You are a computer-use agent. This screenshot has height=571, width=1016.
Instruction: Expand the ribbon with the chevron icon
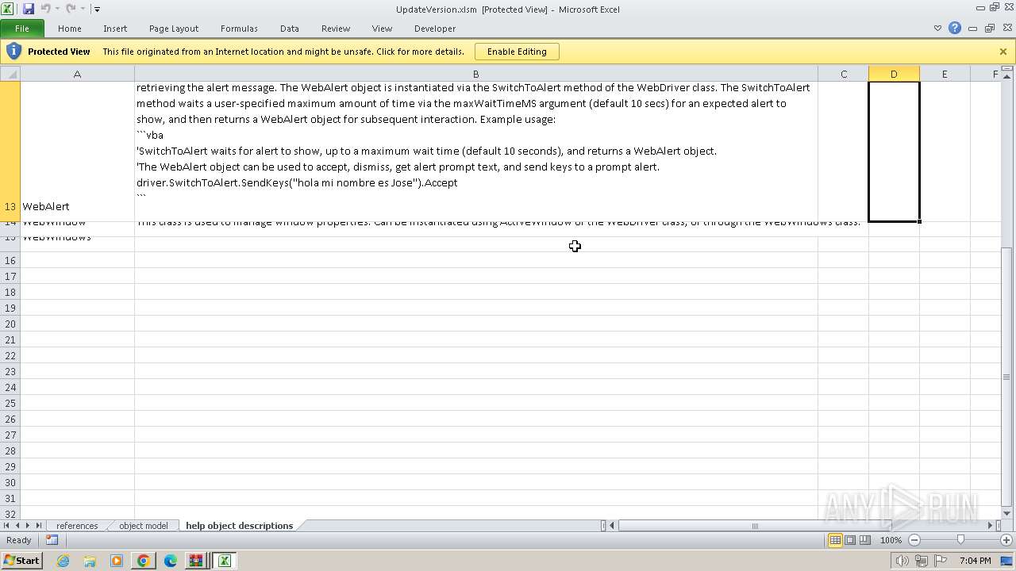click(937, 29)
